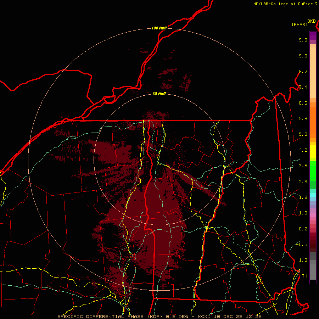Click the 4.2 scale value

point(303,150)
